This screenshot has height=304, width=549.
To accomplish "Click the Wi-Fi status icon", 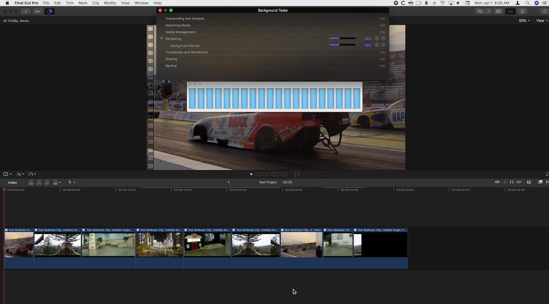I will point(443,3).
